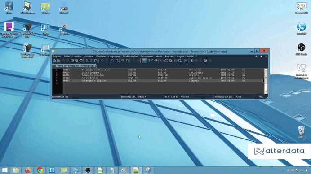Image resolution: width=311 pixels, height=174 pixels.
Task: Close the Produtos.csv tab with its X
Action: pos(94,66)
